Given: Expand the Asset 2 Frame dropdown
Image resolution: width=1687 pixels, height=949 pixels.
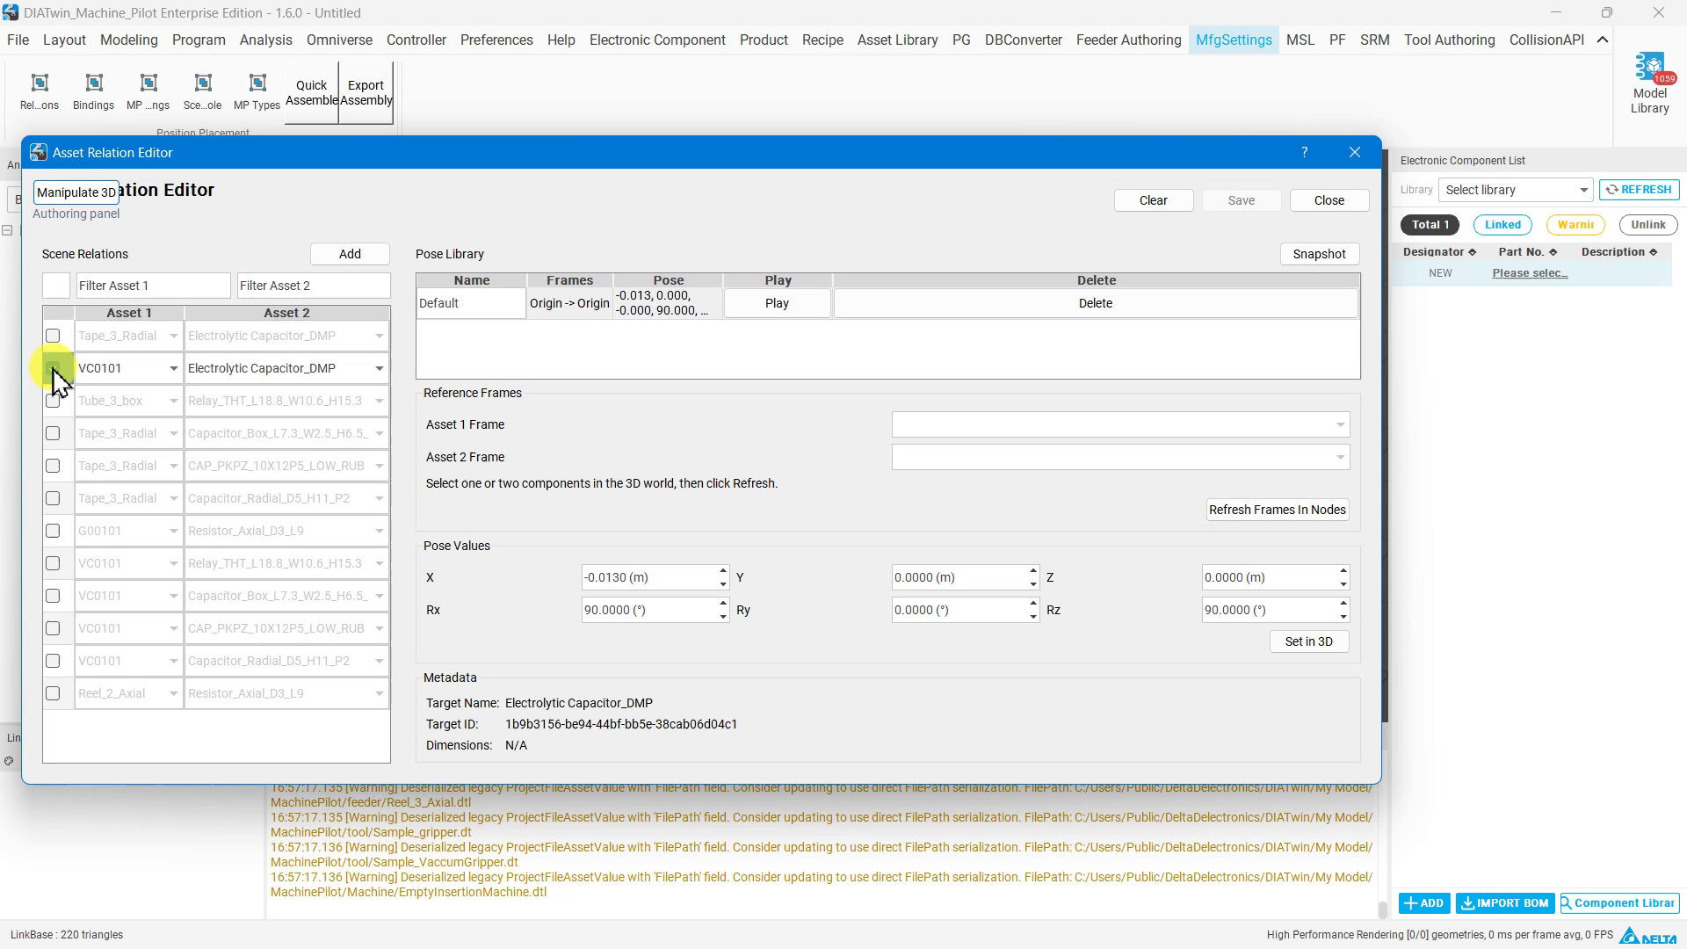Looking at the screenshot, I should pyautogui.click(x=1120, y=457).
